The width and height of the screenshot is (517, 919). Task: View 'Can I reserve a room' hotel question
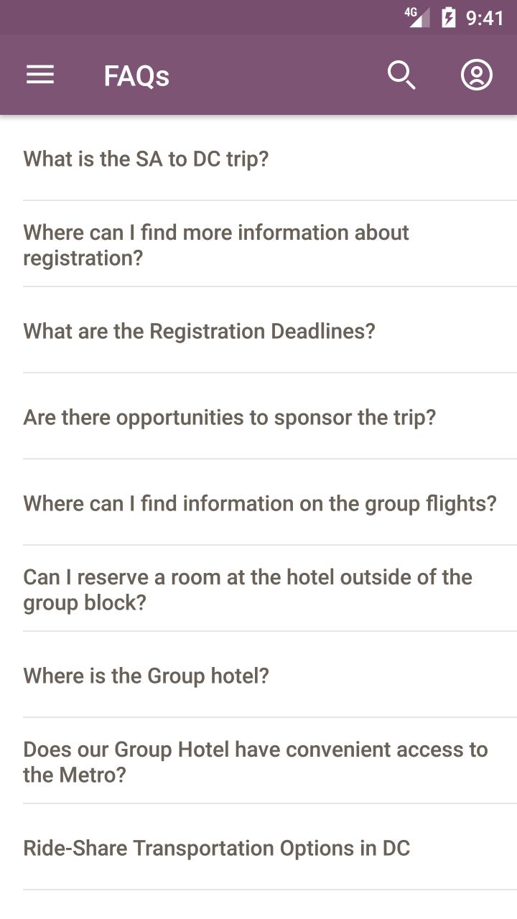pos(258,589)
